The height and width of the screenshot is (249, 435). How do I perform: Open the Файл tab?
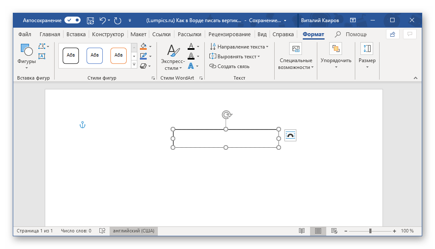(x=25, y=34)
